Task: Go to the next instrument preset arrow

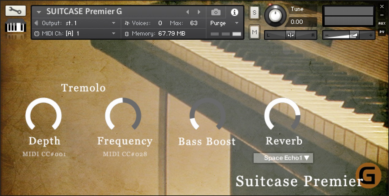Action: click(199, 12)
